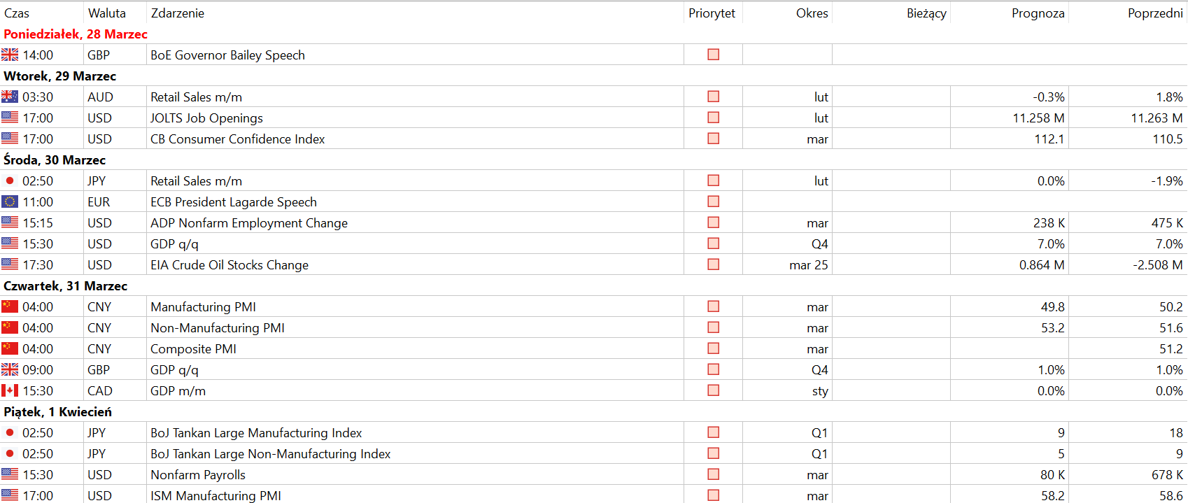This screenshot has height=503, width=1188.
Task: Click the Japan flag on Wednesday's Retail Sales row
Action: pos(10,180)
